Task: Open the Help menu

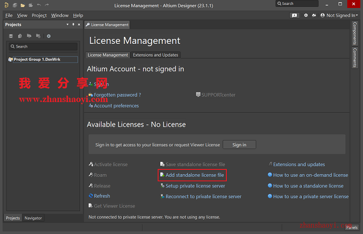Action: [x=78, y=15]
